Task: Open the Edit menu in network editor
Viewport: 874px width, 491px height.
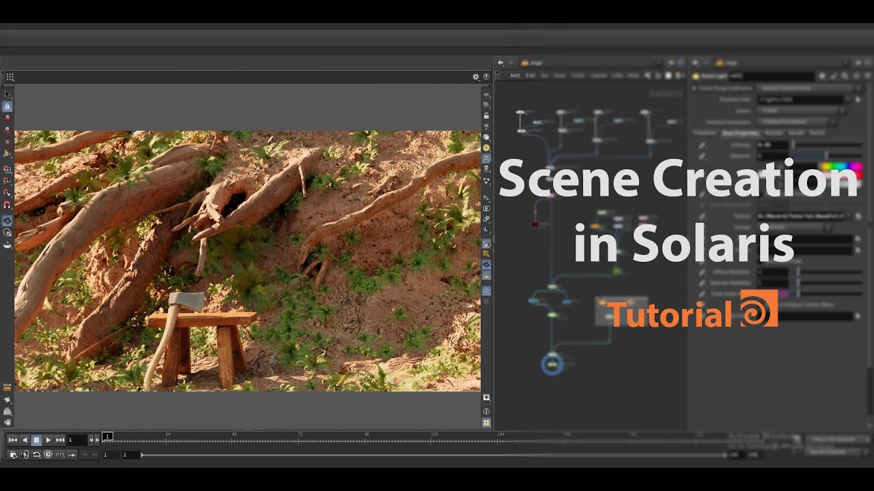Action: [531, 76]
